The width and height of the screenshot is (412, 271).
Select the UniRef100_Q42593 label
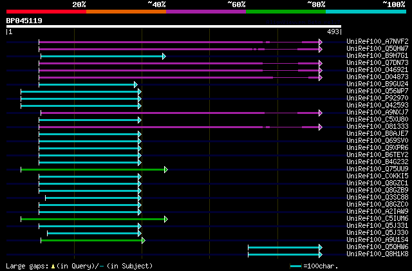(x=377, y=106)
